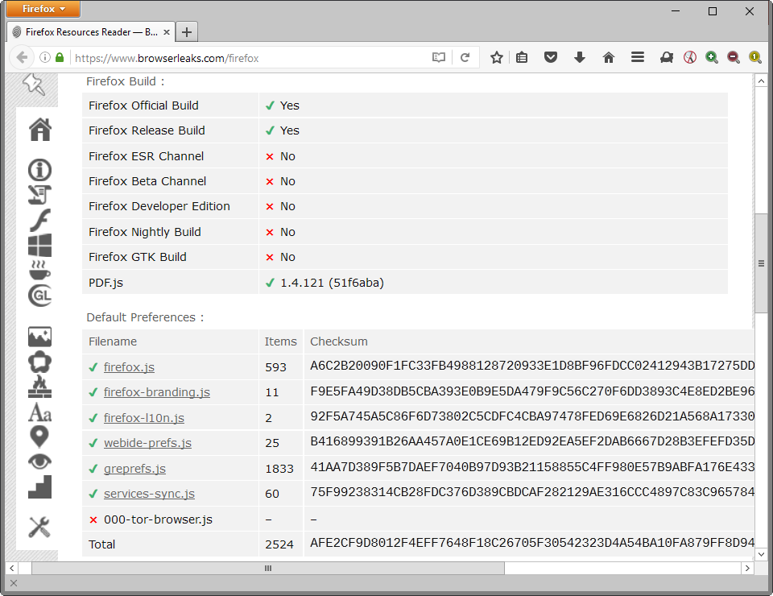The width and height of the screenshot is (773, 596).
Task: Click the Firefox GTK Build label
Action: tap(138, 257)
